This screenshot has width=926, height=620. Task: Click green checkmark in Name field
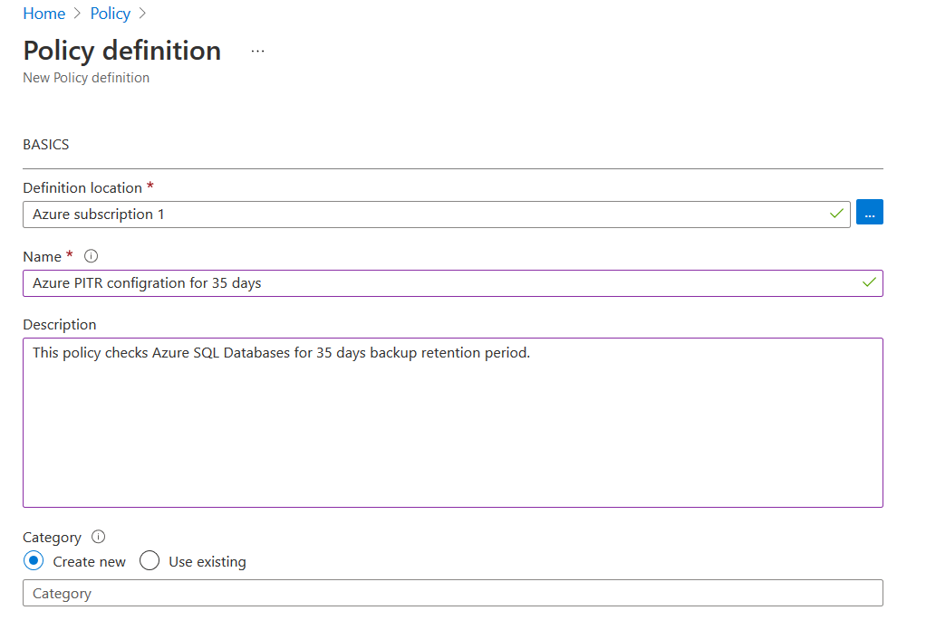[x=870, y=283]
